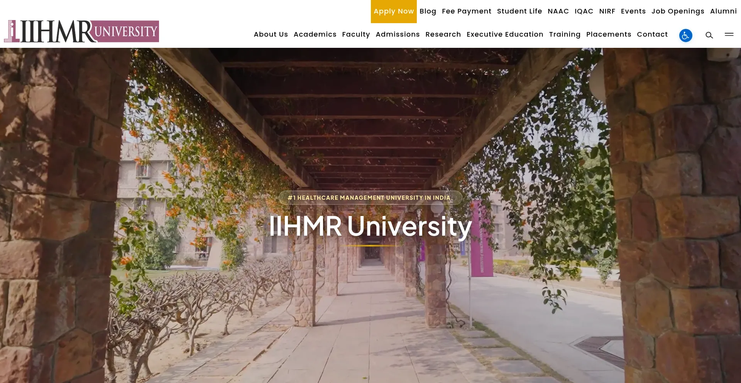Visit the NAAC page
Screen dimensions: 741x383
pyautogui.click(x=558, y=11)
